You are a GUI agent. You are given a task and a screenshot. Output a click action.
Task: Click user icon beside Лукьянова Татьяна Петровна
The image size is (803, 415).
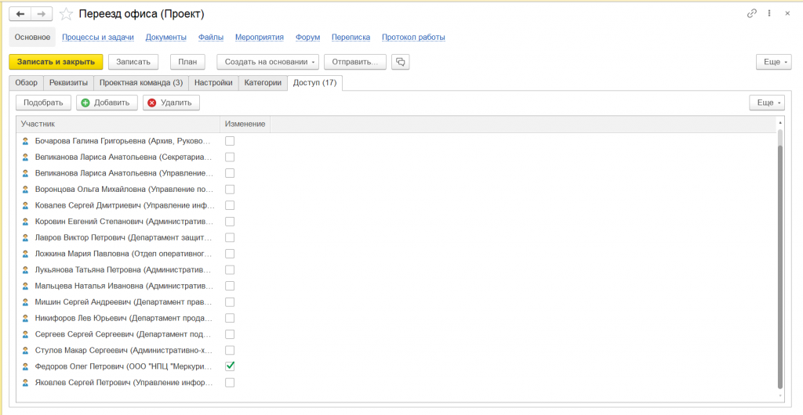point(25,270)
